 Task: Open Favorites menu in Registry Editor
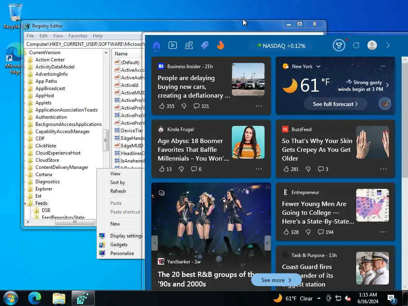pyautogui.click(x=78, y=36)
